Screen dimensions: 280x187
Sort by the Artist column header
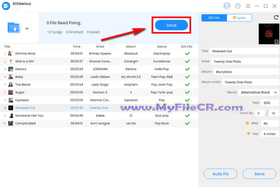coord(100,46)
